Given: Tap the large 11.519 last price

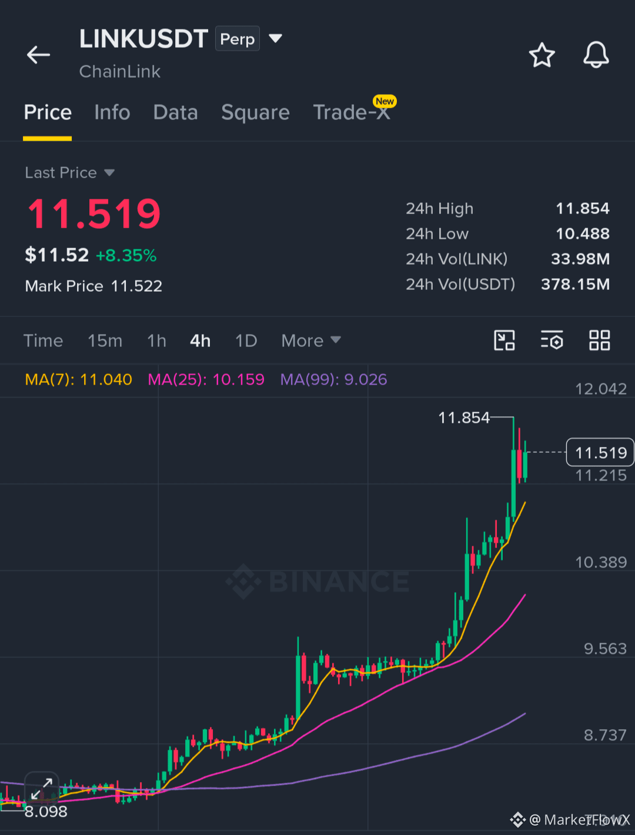Looking at the screenshot, I should [94, 213].
